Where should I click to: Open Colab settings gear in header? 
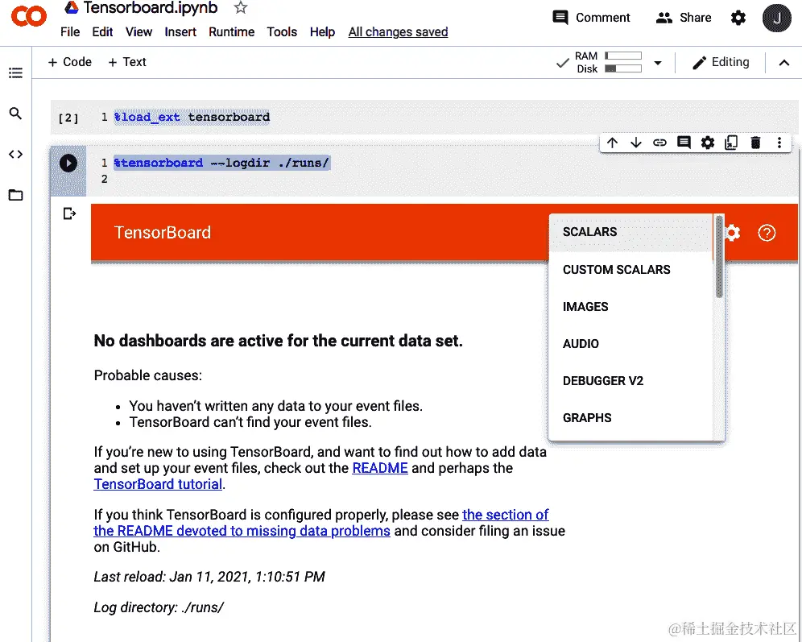point(738,18)
